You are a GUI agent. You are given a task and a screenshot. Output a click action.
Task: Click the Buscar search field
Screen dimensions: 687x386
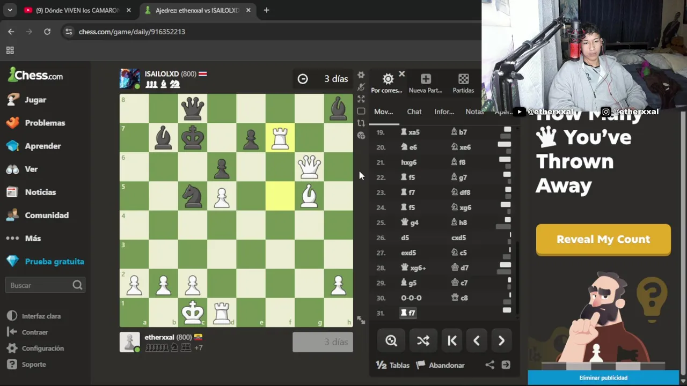45,285
